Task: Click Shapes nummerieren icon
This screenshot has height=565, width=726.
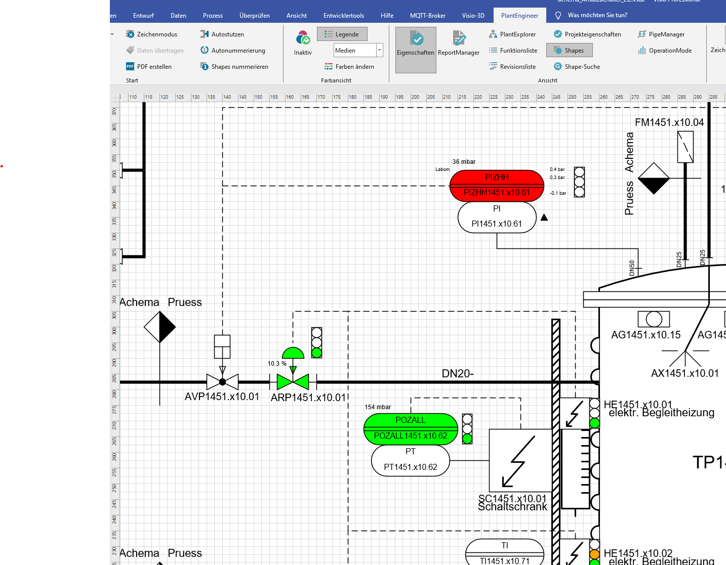Action: tap(205, 67)
